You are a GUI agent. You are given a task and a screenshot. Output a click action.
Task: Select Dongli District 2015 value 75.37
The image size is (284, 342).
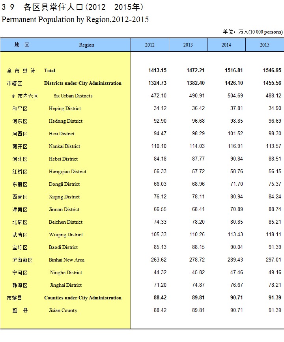pyautogui.click(x=275, y=184)
